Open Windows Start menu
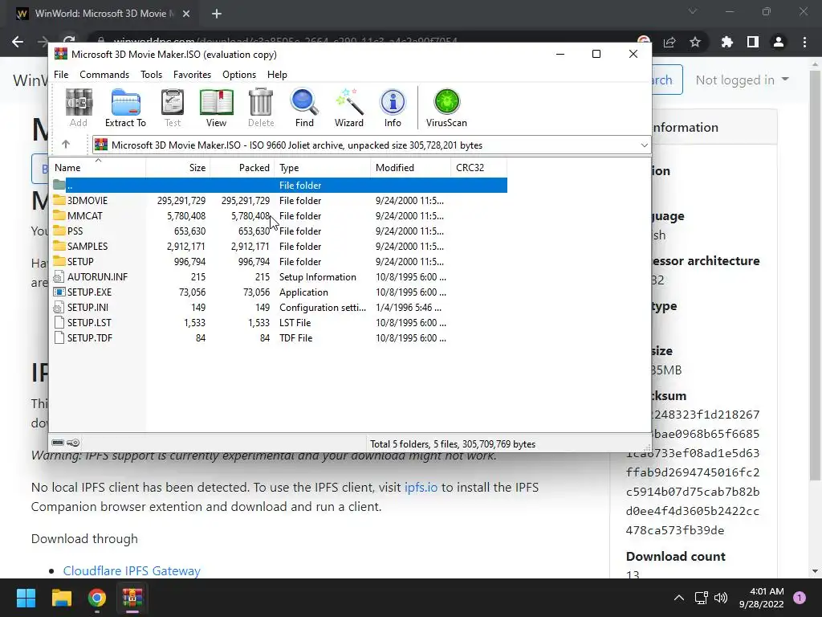This screenshot has width=822, height=617. (26, 598)
